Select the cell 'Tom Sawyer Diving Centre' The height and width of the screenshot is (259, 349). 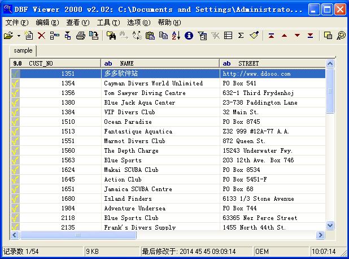coord(160,93)
